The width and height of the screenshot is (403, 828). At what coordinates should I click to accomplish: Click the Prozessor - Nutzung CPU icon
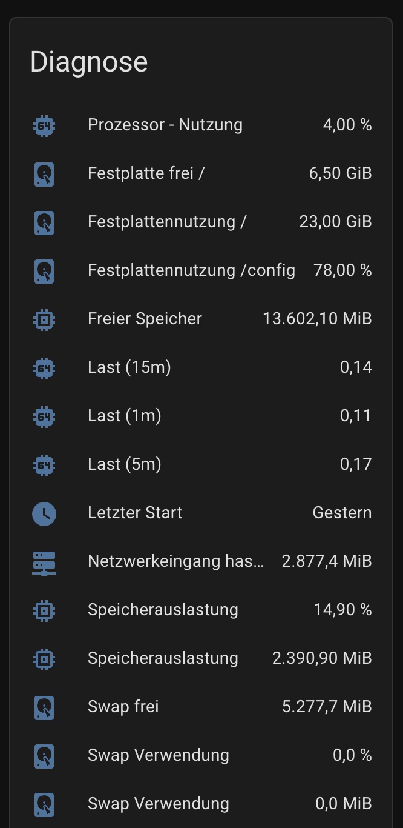44,125
